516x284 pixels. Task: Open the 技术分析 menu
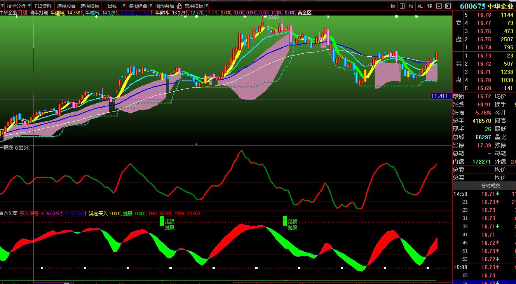(16, 6)
